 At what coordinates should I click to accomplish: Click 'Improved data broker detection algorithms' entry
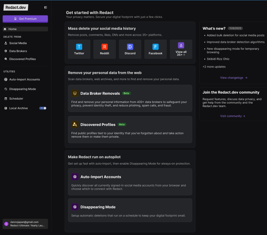pos(236,42)
